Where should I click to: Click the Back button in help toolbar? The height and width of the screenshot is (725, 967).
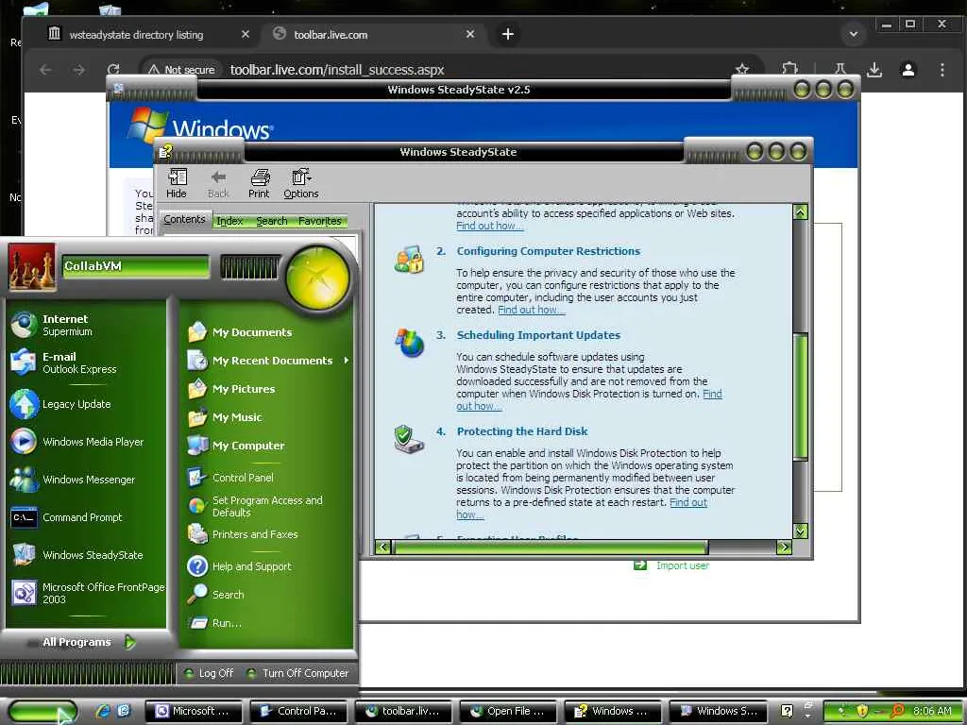pos(218,184)
